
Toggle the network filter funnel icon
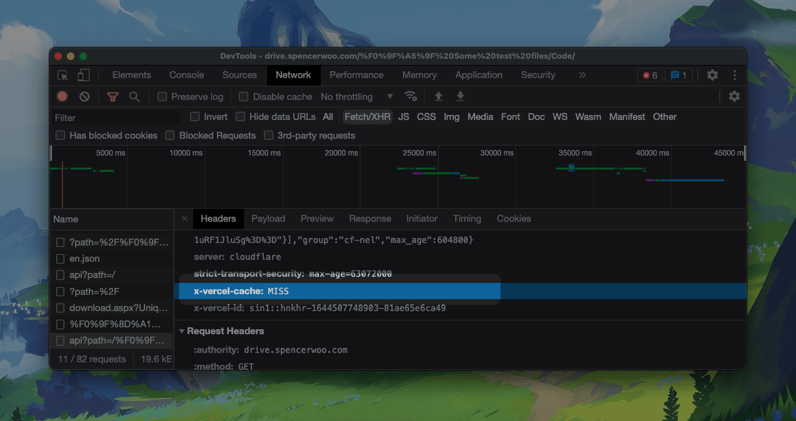click(113, 97)
